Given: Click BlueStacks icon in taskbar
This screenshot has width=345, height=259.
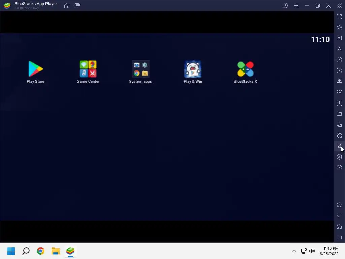Looking at the screenshot, I should (x=70, y=251).
